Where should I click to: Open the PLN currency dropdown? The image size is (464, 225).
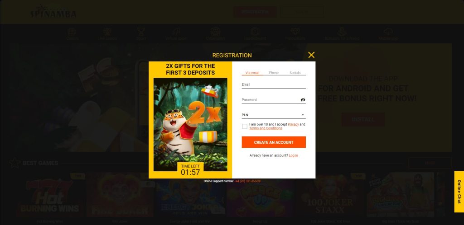click(273, 115)
